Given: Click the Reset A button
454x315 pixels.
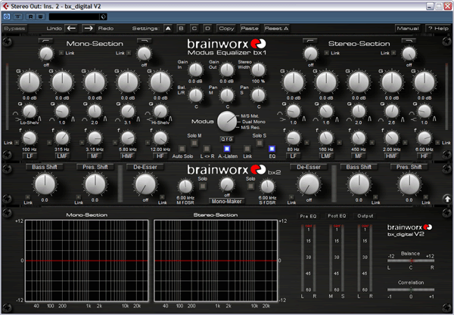Looking at the screenshot, I should pyautogui.click(x=276, y=28).
